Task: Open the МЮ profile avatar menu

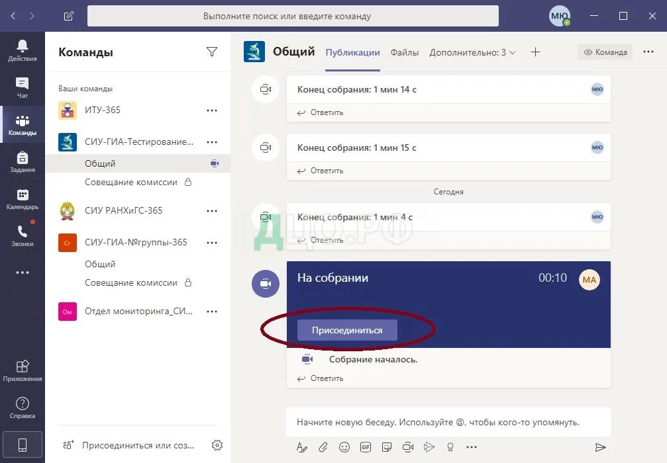Action: pyautogui.click(x=560, y=16)
